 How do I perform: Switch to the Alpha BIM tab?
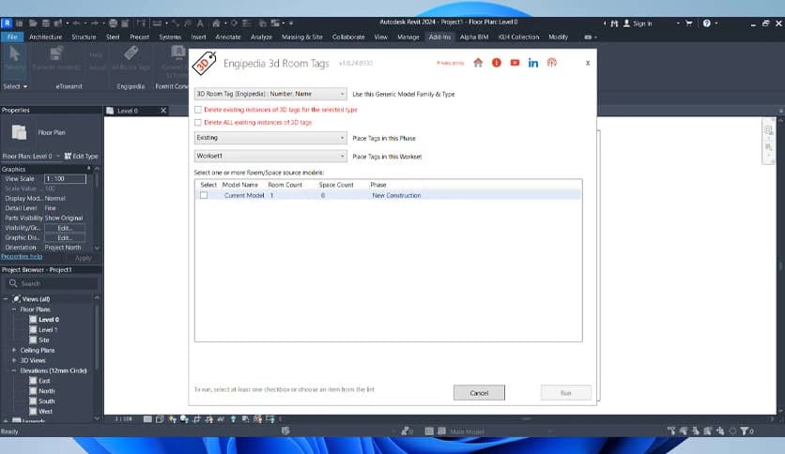[471, 37]
